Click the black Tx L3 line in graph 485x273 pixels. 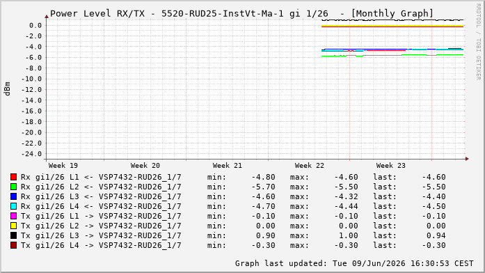pos(393,20)
